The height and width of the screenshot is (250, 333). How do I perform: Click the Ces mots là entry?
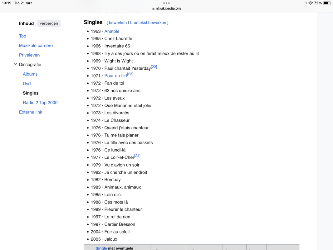point(116,202)
